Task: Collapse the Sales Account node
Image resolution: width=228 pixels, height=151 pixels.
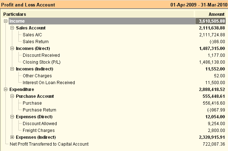Action: point(12,28)
